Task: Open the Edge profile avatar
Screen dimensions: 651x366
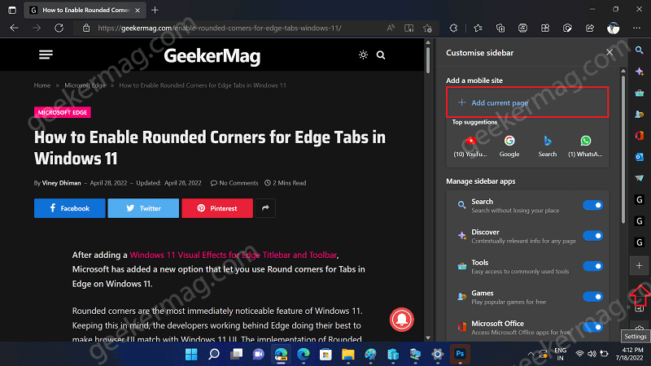Action: pos(613,28)
